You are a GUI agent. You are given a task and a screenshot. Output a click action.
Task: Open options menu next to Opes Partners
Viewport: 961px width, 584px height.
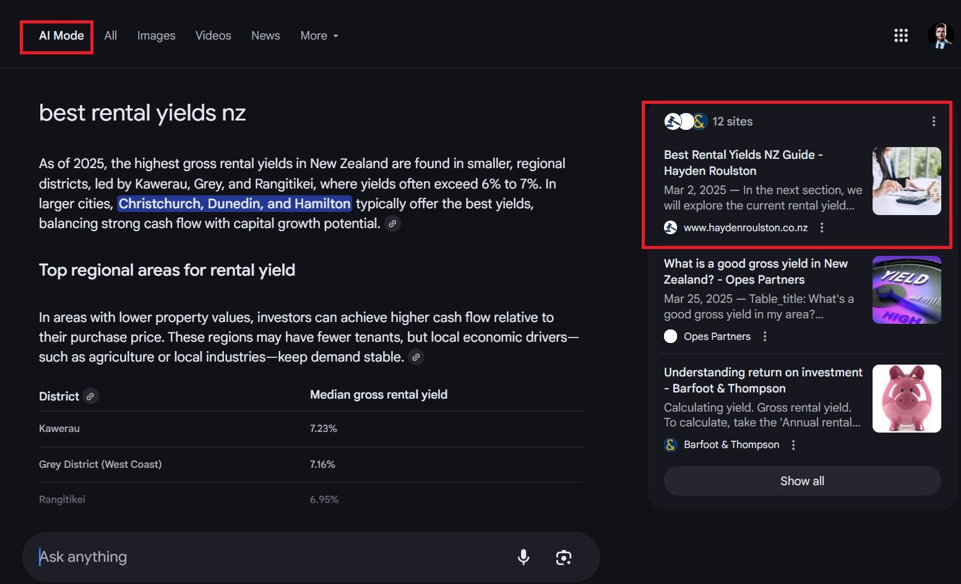(765, 337)
